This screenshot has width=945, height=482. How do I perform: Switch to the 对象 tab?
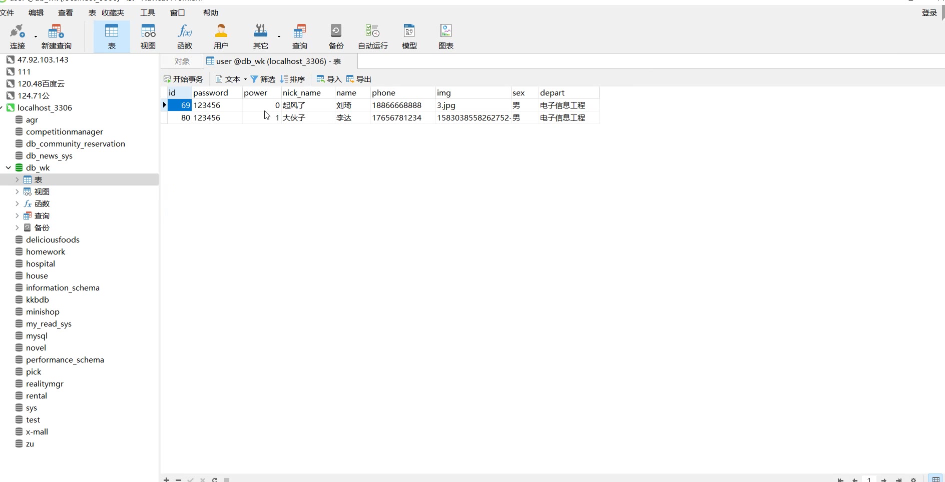[182, 61]
